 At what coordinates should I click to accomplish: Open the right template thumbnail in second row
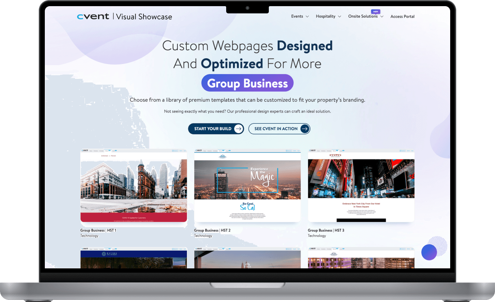pyautogui.click(x=361, y=258)
